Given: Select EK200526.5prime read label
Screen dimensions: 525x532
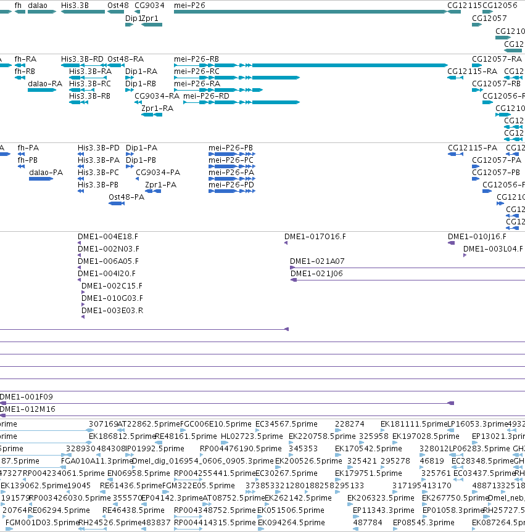Looking at the screenshot, I should tap(308, 461).
